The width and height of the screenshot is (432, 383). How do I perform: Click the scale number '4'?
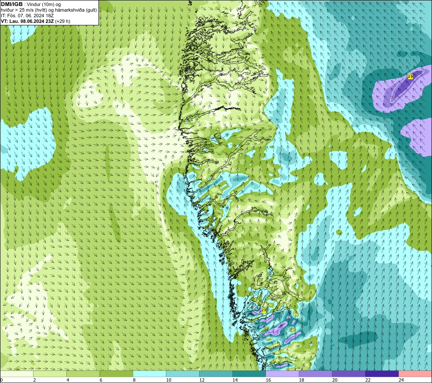click(68, 380)
